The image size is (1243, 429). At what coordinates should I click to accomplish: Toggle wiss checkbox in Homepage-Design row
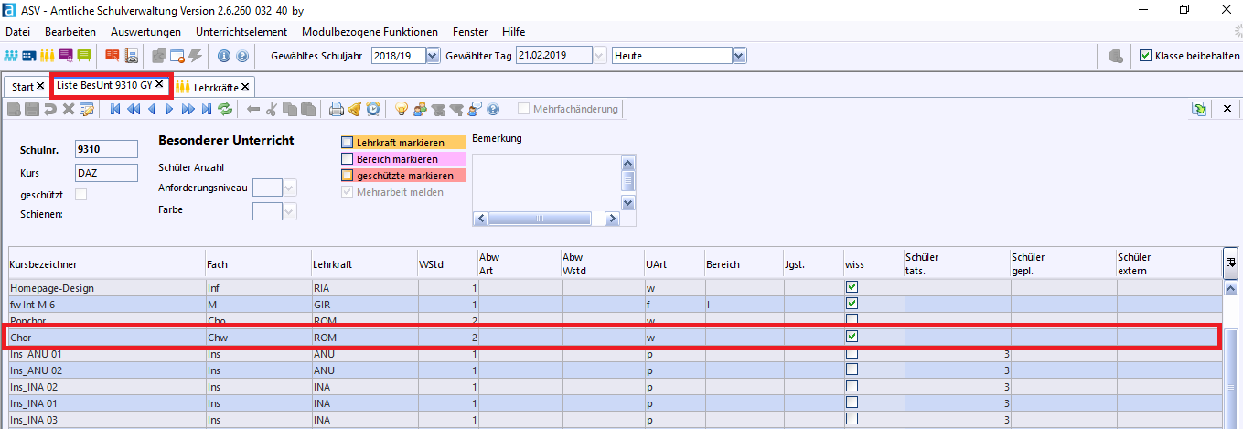852,287
